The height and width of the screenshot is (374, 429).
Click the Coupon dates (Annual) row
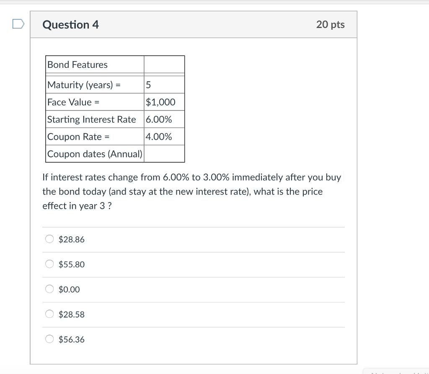click(94, 154)
